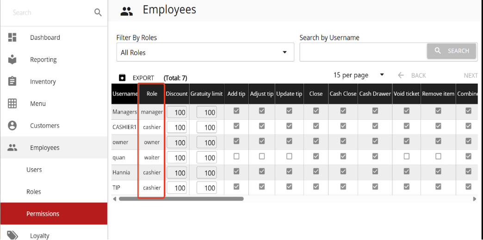Click the Username column header

pos(125,94)
